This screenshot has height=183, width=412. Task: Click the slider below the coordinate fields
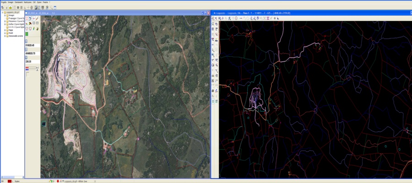[32, 68]
